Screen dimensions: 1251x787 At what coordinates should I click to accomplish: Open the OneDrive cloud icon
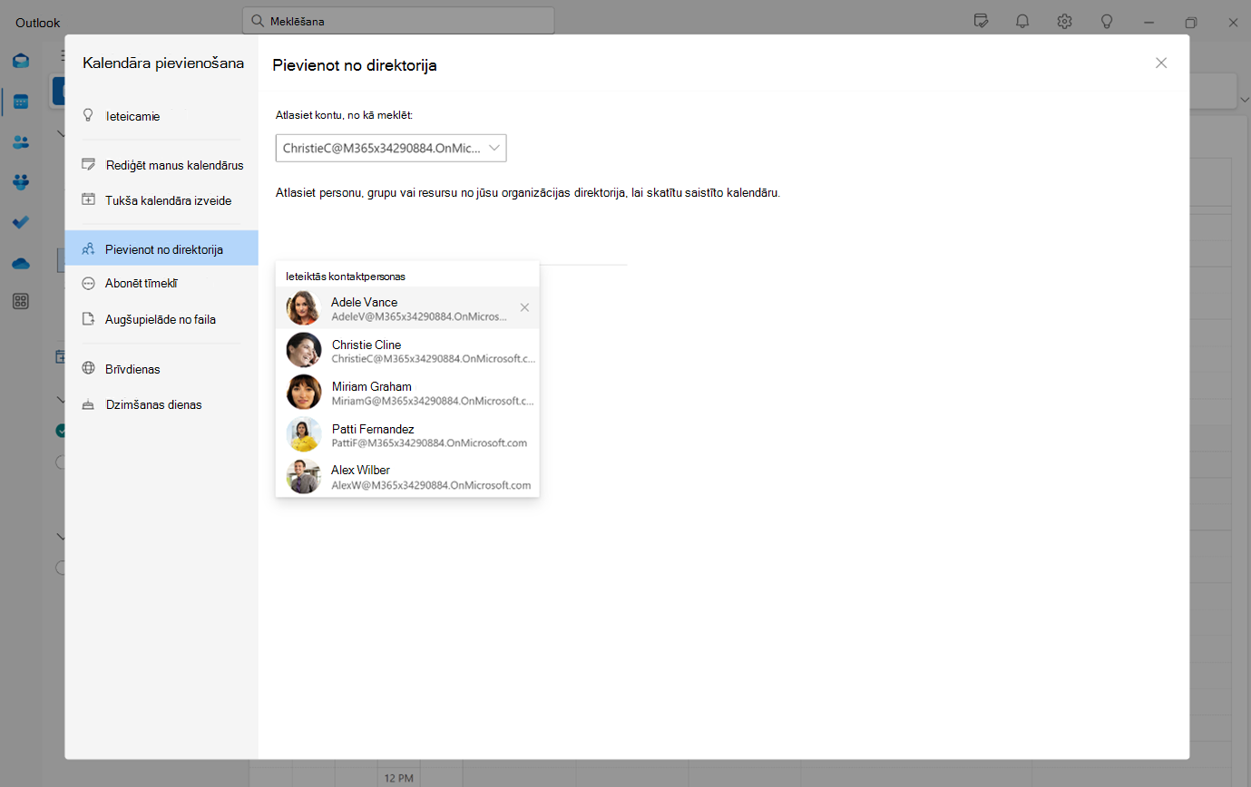click(21, 263)
